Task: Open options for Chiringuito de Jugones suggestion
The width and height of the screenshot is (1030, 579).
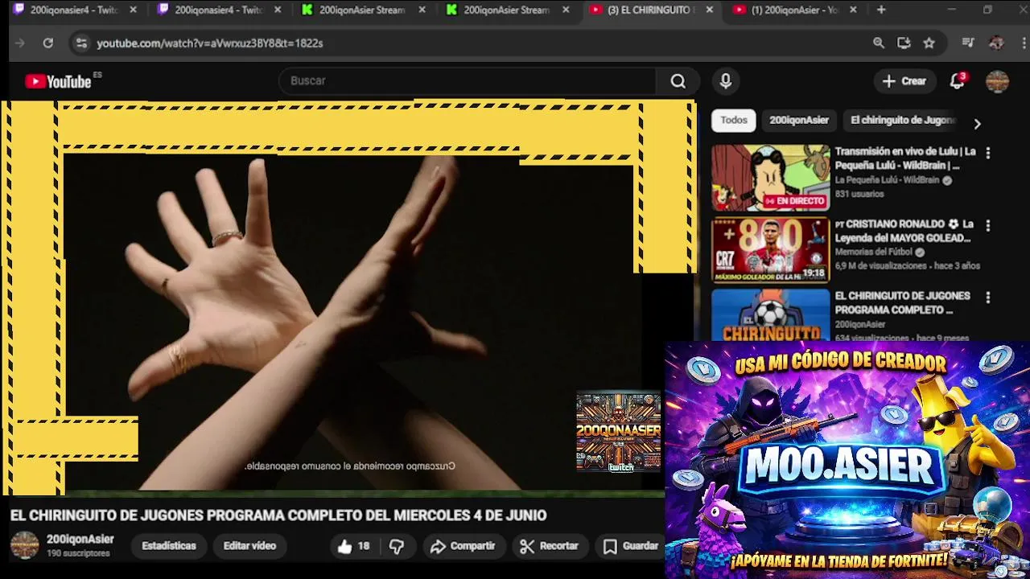Action: pyautogui.click(x=988, y=298)
